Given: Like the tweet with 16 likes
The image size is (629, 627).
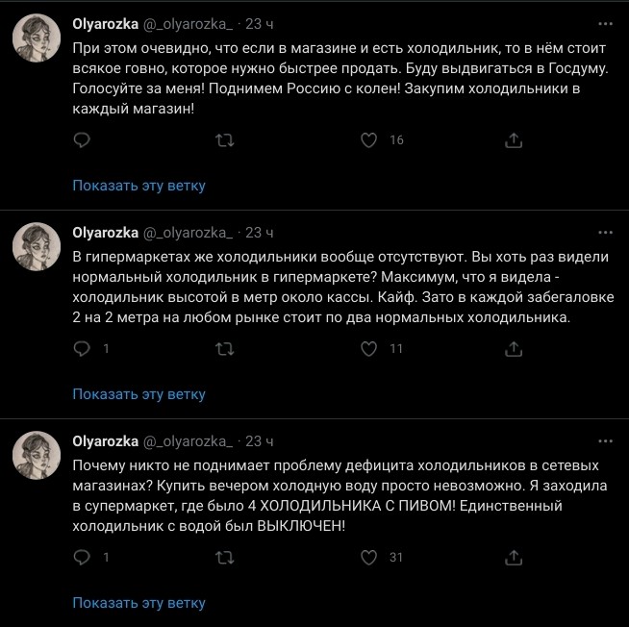Looking at the screenshot, I should click(x=368, y=140).
